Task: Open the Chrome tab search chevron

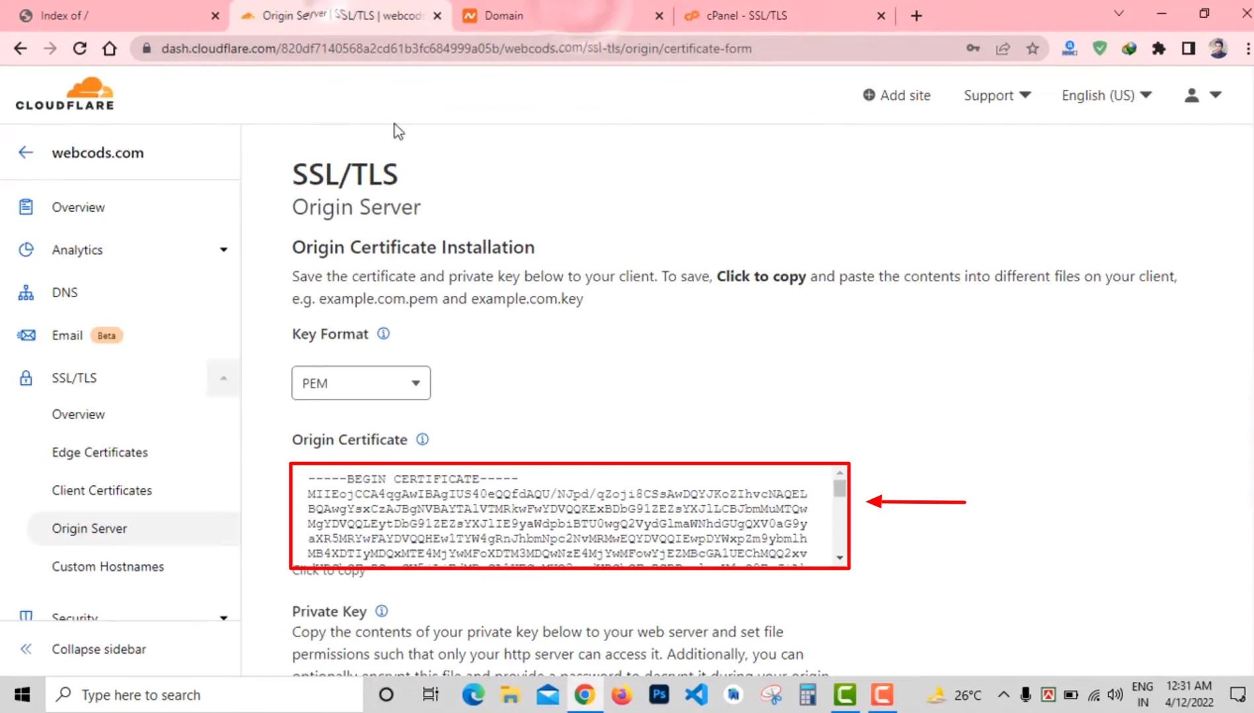Action: point(1119,13)
